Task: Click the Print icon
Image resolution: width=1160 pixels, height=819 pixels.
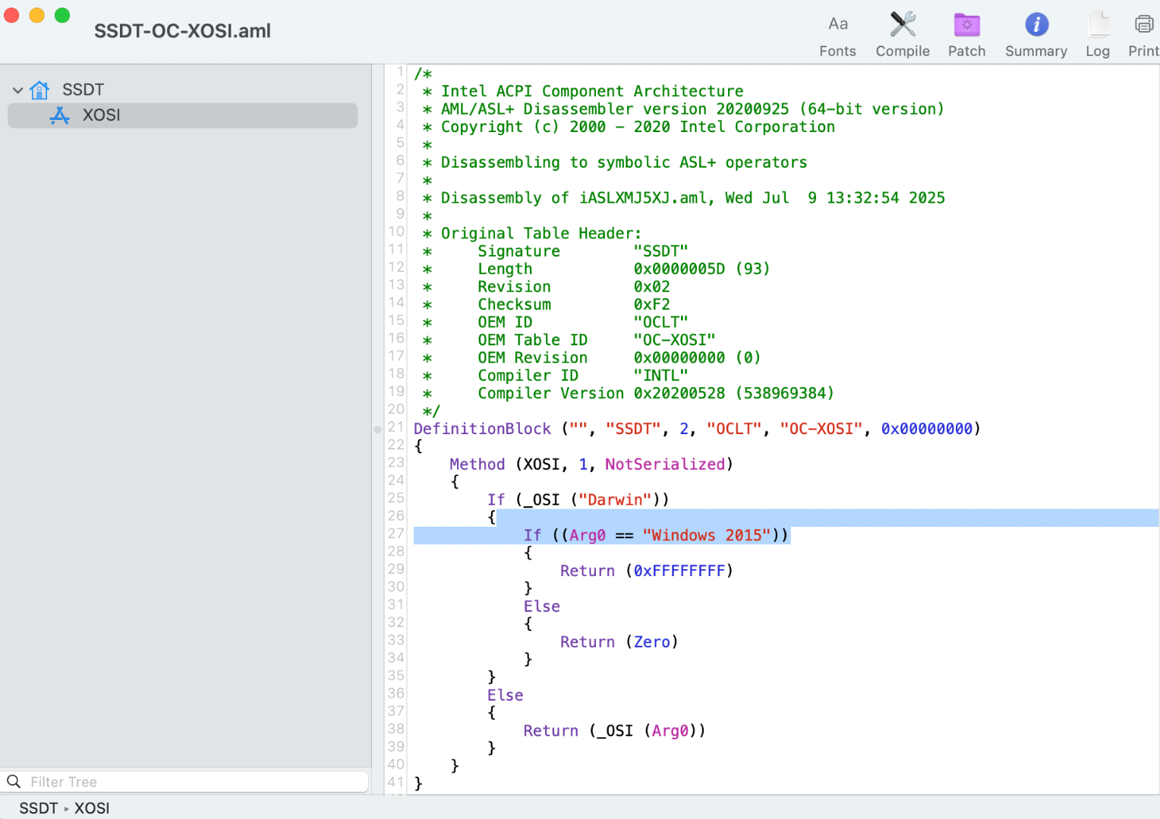Action: 1143,24
